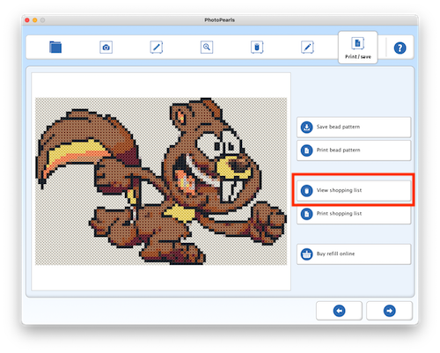This screenshot has width=440, height=353.
Task: Open the magnifier zoom step icon
Action: tap(207, 48)
